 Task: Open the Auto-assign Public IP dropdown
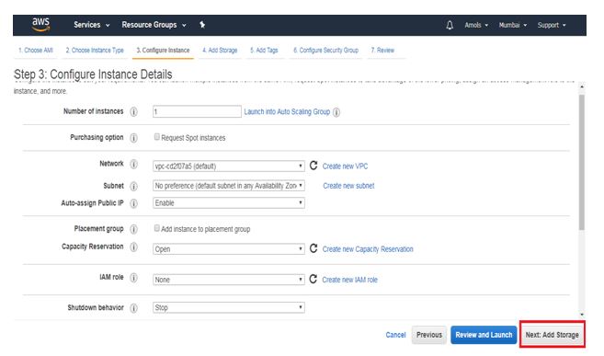coord(229,203)
